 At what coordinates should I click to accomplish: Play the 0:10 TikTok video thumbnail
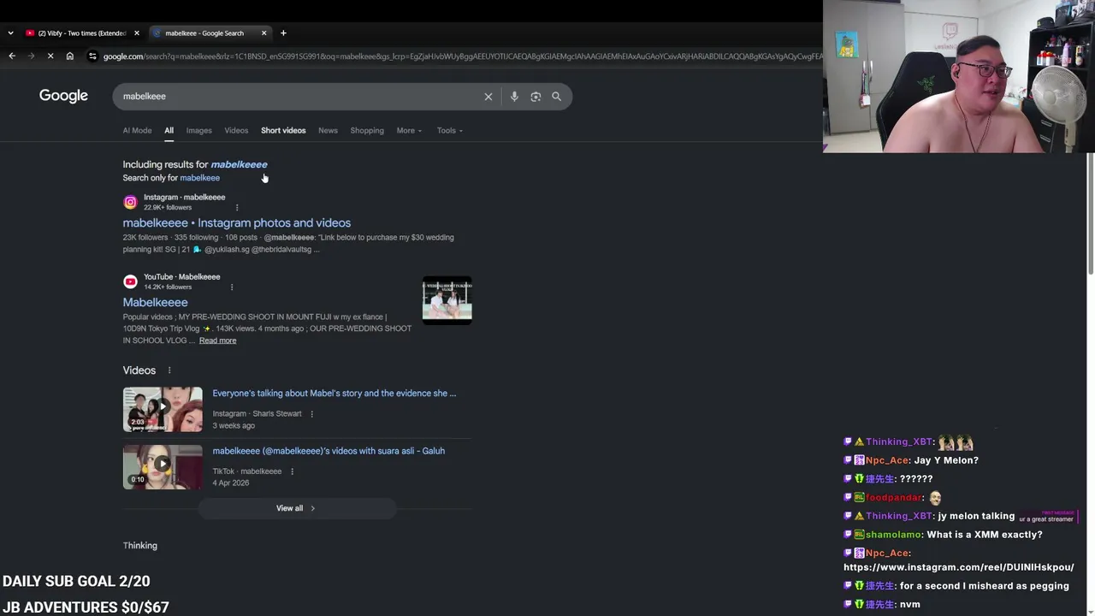(x=163, y=466)
